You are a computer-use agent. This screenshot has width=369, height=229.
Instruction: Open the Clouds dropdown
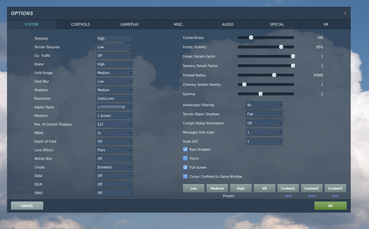pos(114,167)
